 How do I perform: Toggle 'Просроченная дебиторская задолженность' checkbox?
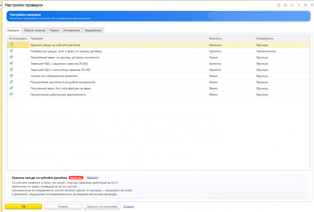(11, 94)
